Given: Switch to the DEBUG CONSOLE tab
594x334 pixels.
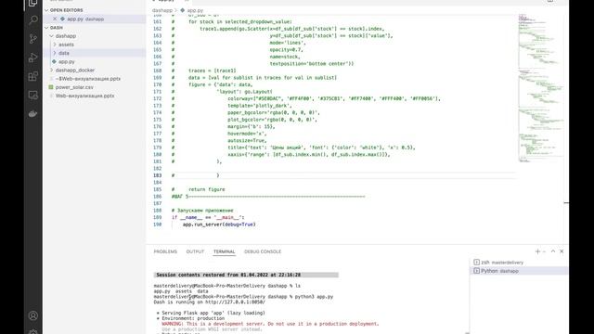Looking at the screenshot, I should coord(263,251).
